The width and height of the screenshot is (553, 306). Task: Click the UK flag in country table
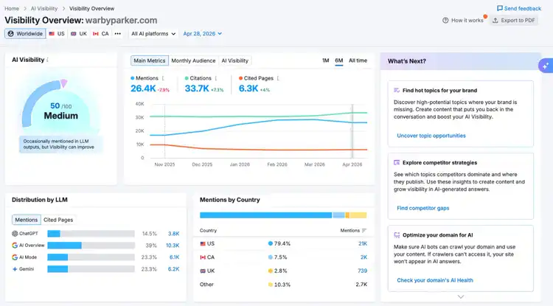[203, 271]
